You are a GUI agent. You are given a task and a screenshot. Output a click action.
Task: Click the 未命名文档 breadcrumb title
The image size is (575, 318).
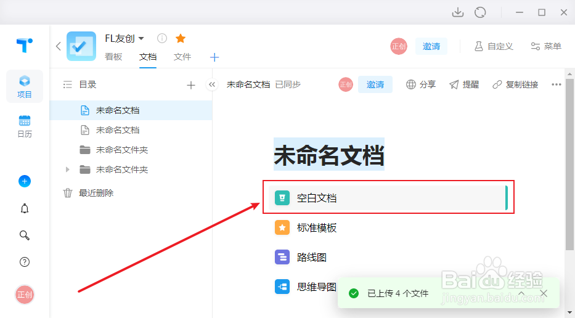pos(248,84)
